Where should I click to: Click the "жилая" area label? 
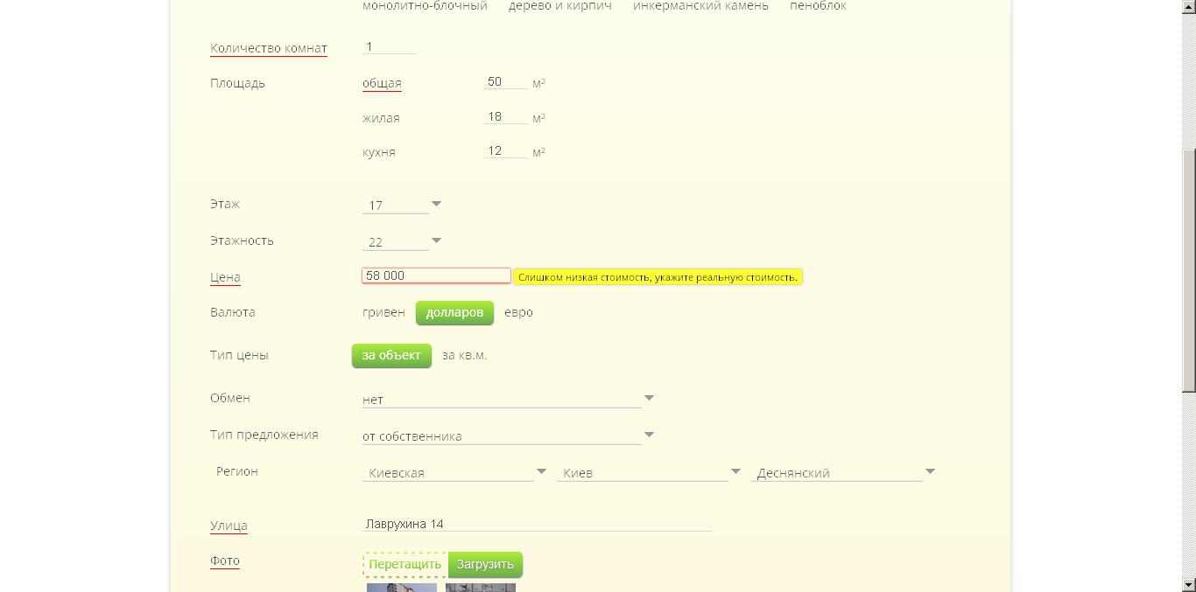(381, 118)
